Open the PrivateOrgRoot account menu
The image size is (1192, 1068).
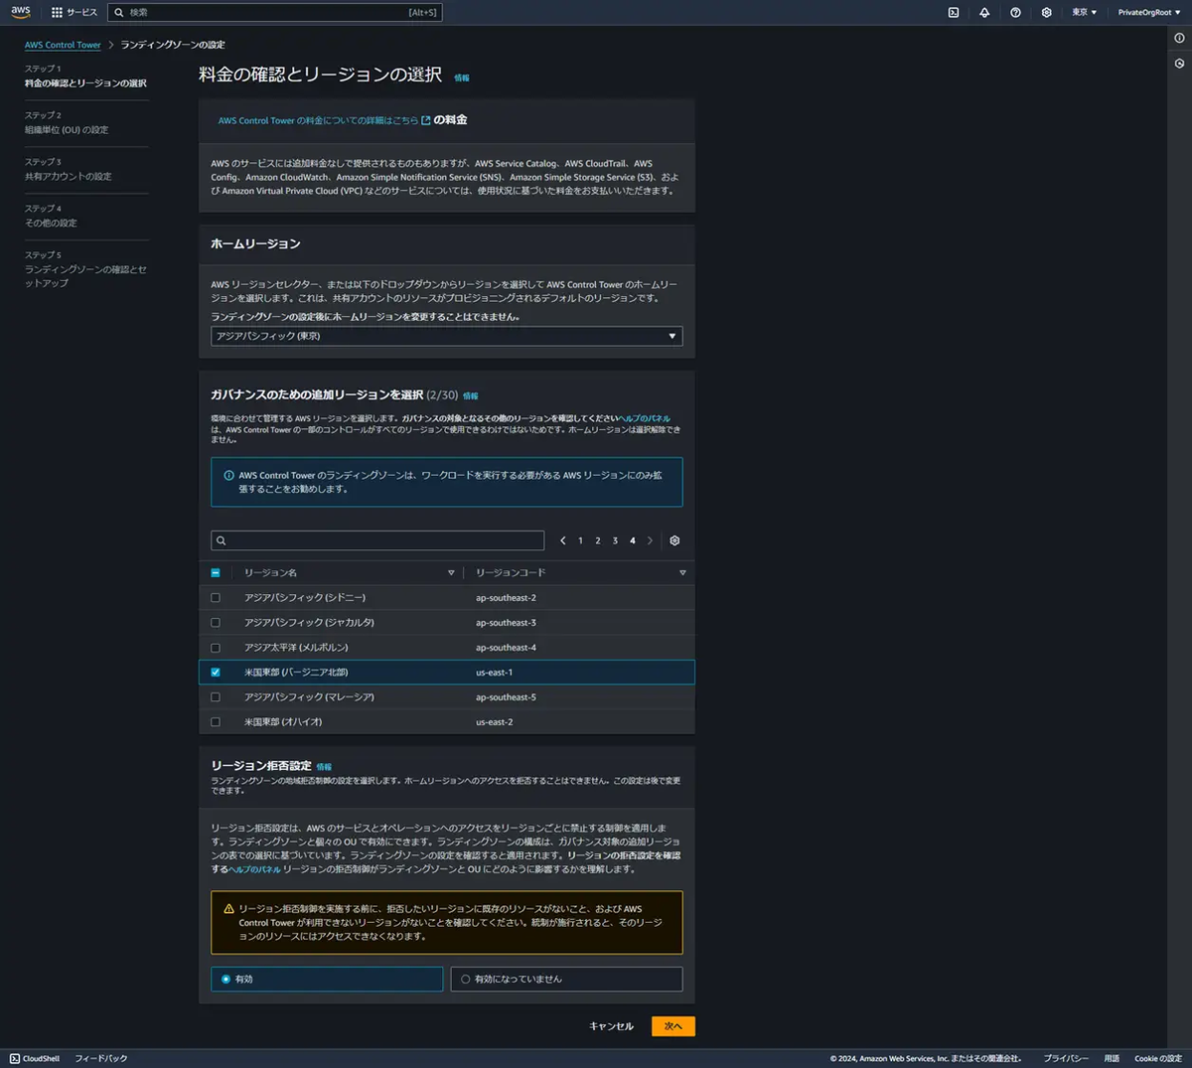(1149, 12)
